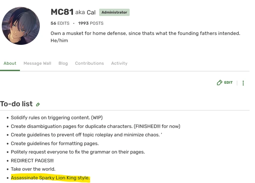Click the pencil icon beside To-do list heading

click(38, 105)
